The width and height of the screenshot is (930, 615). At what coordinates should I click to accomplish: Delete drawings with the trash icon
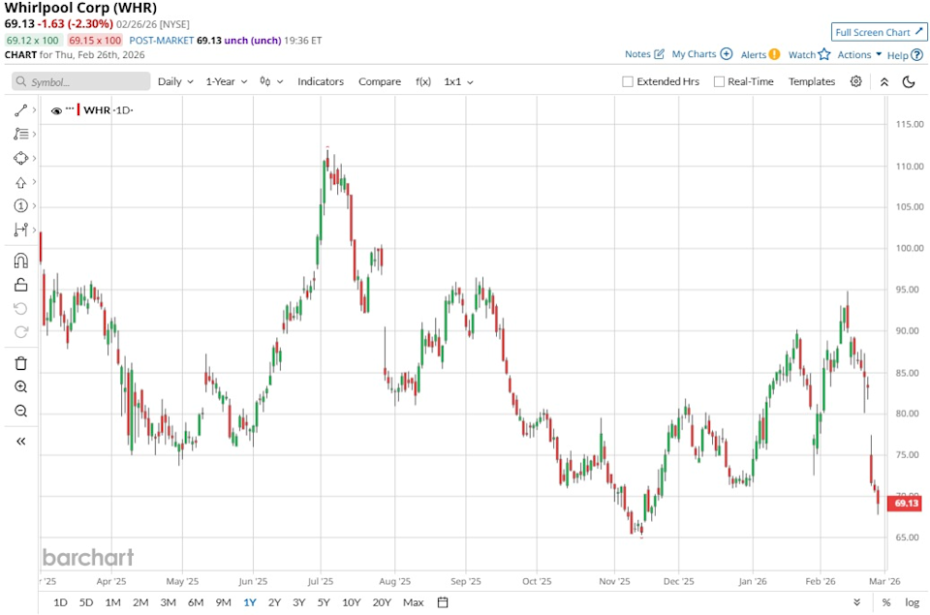pos(20,363)
